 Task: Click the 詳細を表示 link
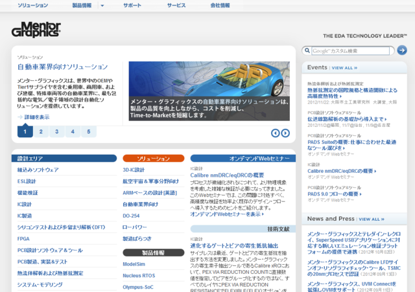click(x=37, y=117)
